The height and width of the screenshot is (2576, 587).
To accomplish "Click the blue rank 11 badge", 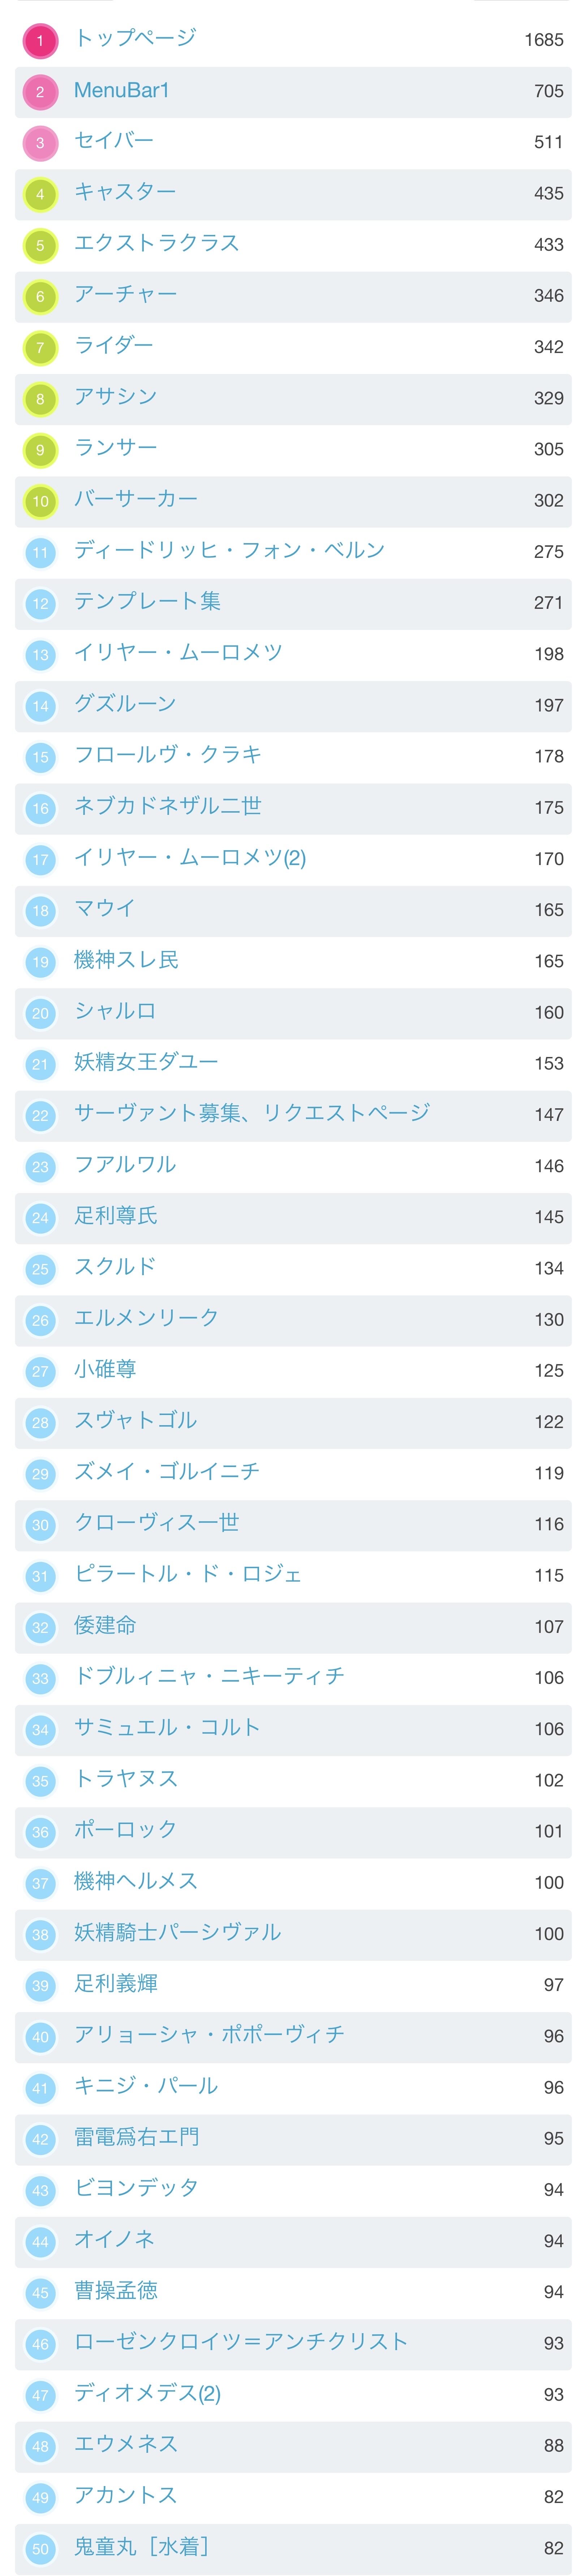I will coord(40,552).
